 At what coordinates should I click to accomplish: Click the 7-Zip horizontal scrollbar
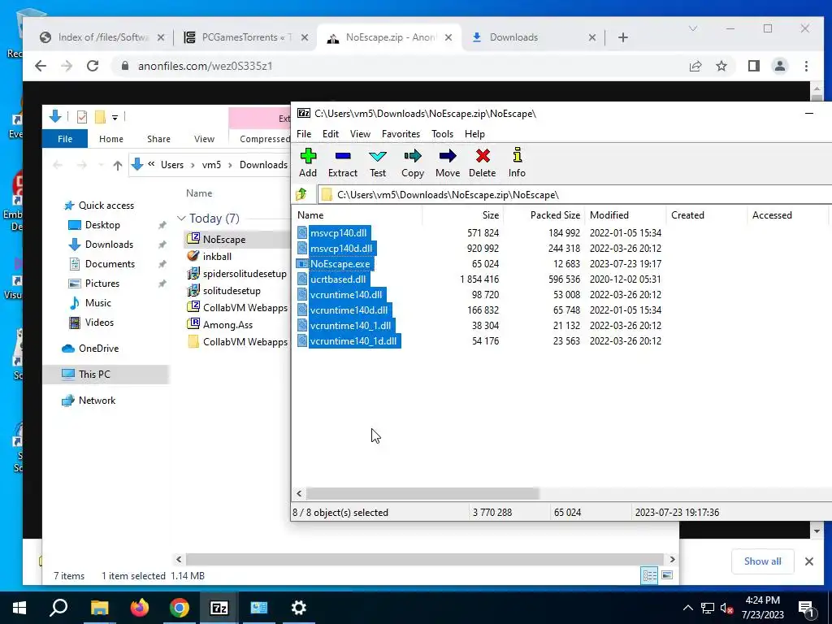[422, 493]
